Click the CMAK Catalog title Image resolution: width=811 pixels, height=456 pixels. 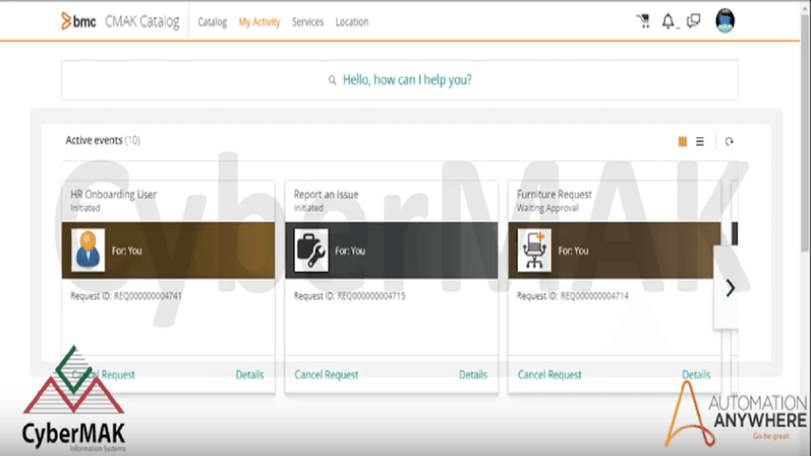[x=143, y=22]
